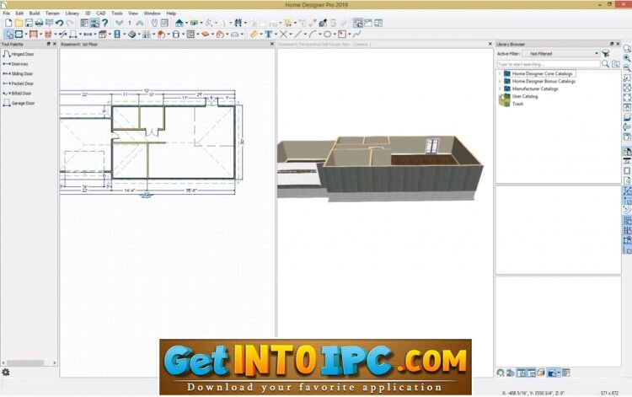Image resolution: width=632 pixels, height=397 pixels.
Task: Click the library search magnifier icon
Action: coord(605,64)
